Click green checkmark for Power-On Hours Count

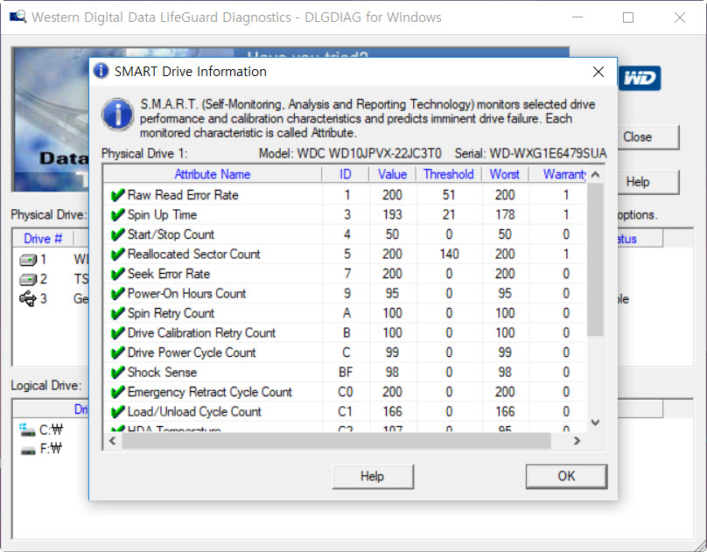coord(117,293)
